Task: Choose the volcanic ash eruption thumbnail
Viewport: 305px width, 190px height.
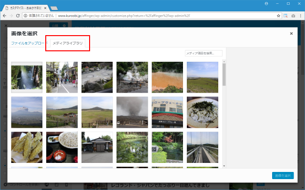Action: pos(132,112)
